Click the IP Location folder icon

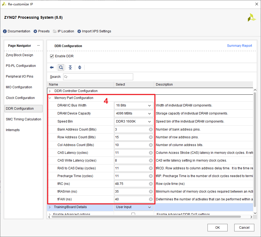[55, 31]
